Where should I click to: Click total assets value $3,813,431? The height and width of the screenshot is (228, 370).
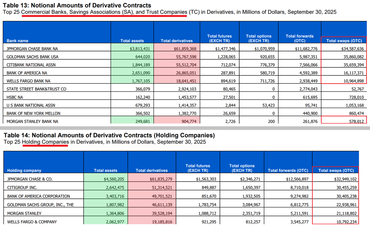[x=140, y=49]
